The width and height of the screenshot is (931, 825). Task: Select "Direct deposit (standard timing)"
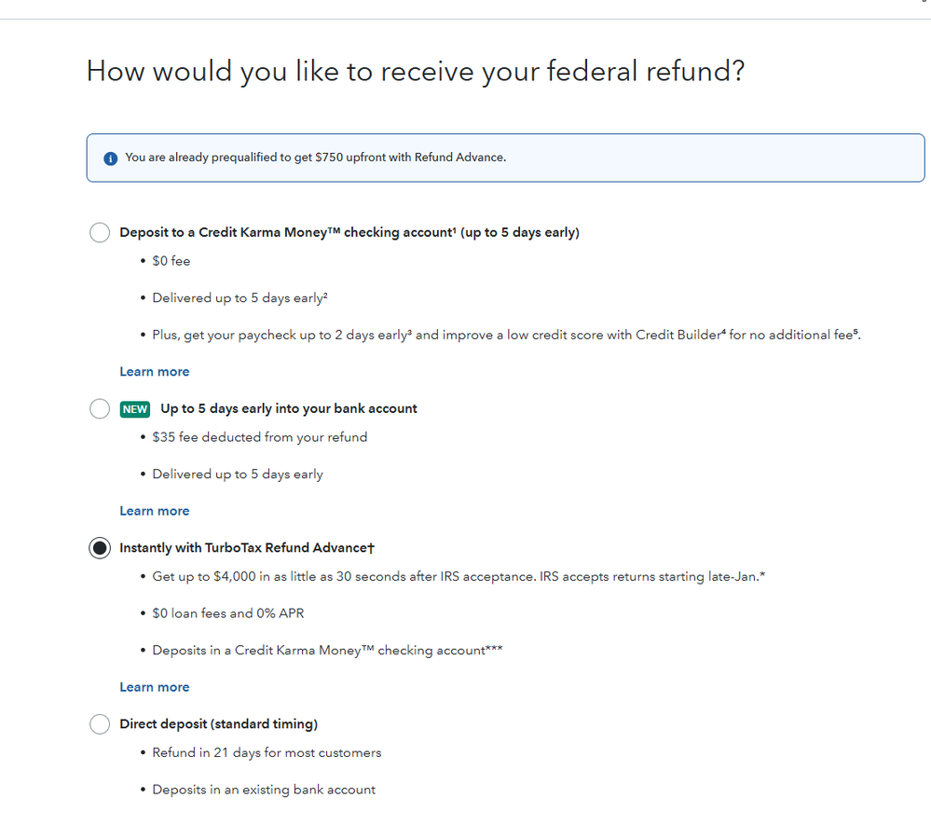[100, 724]
